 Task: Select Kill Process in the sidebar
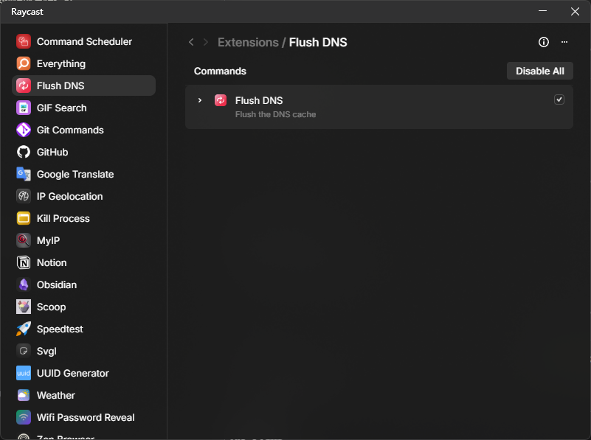pos(63,219)
